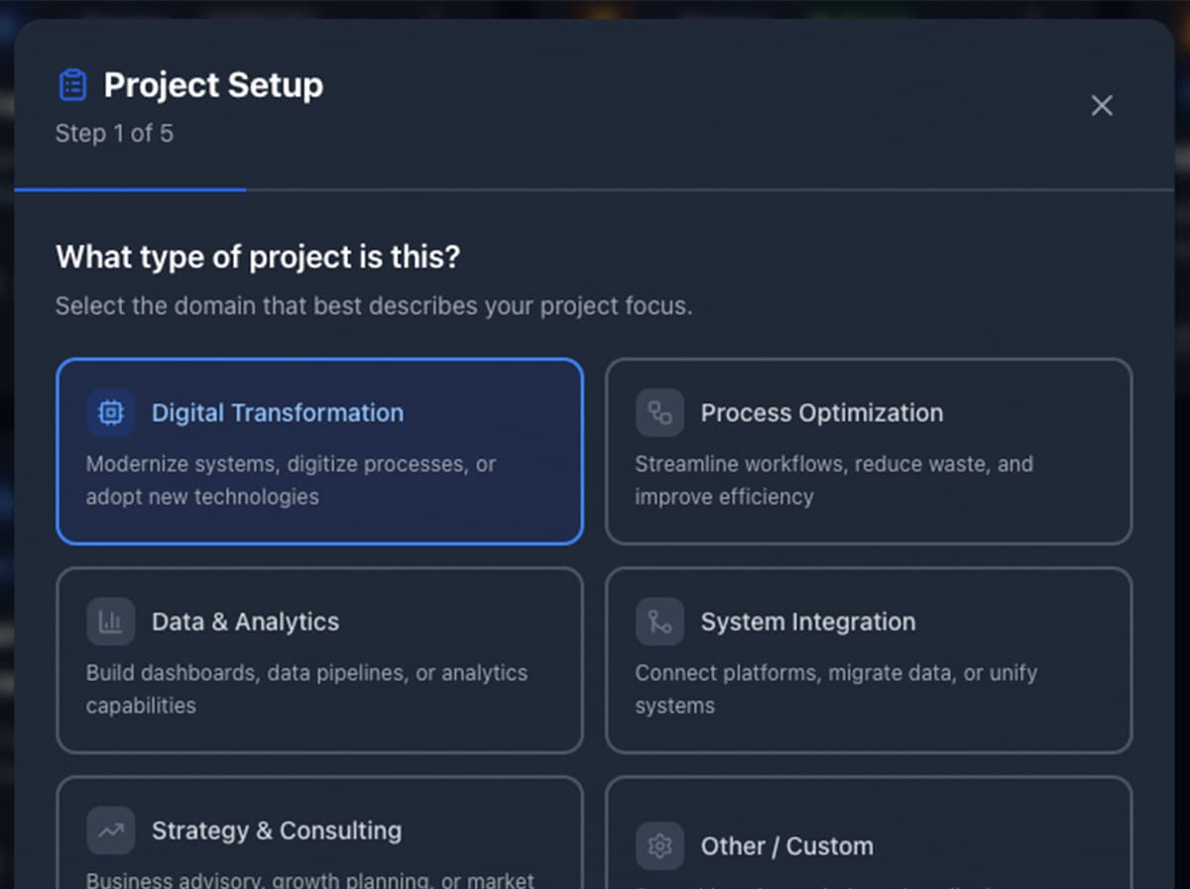Click the step progress bar

[594, 189]
